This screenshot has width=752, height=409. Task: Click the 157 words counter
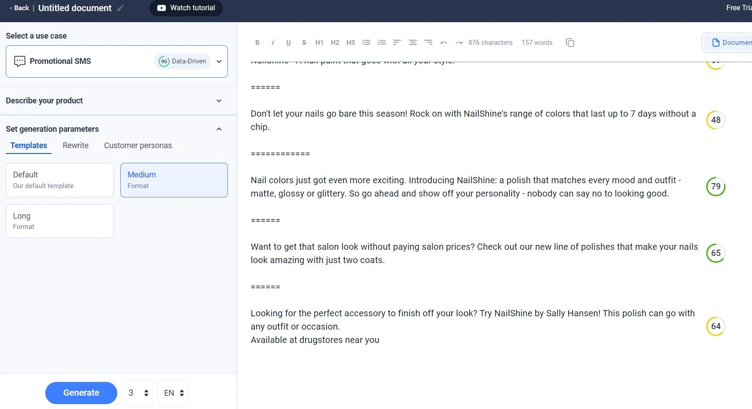pos(537,43)
